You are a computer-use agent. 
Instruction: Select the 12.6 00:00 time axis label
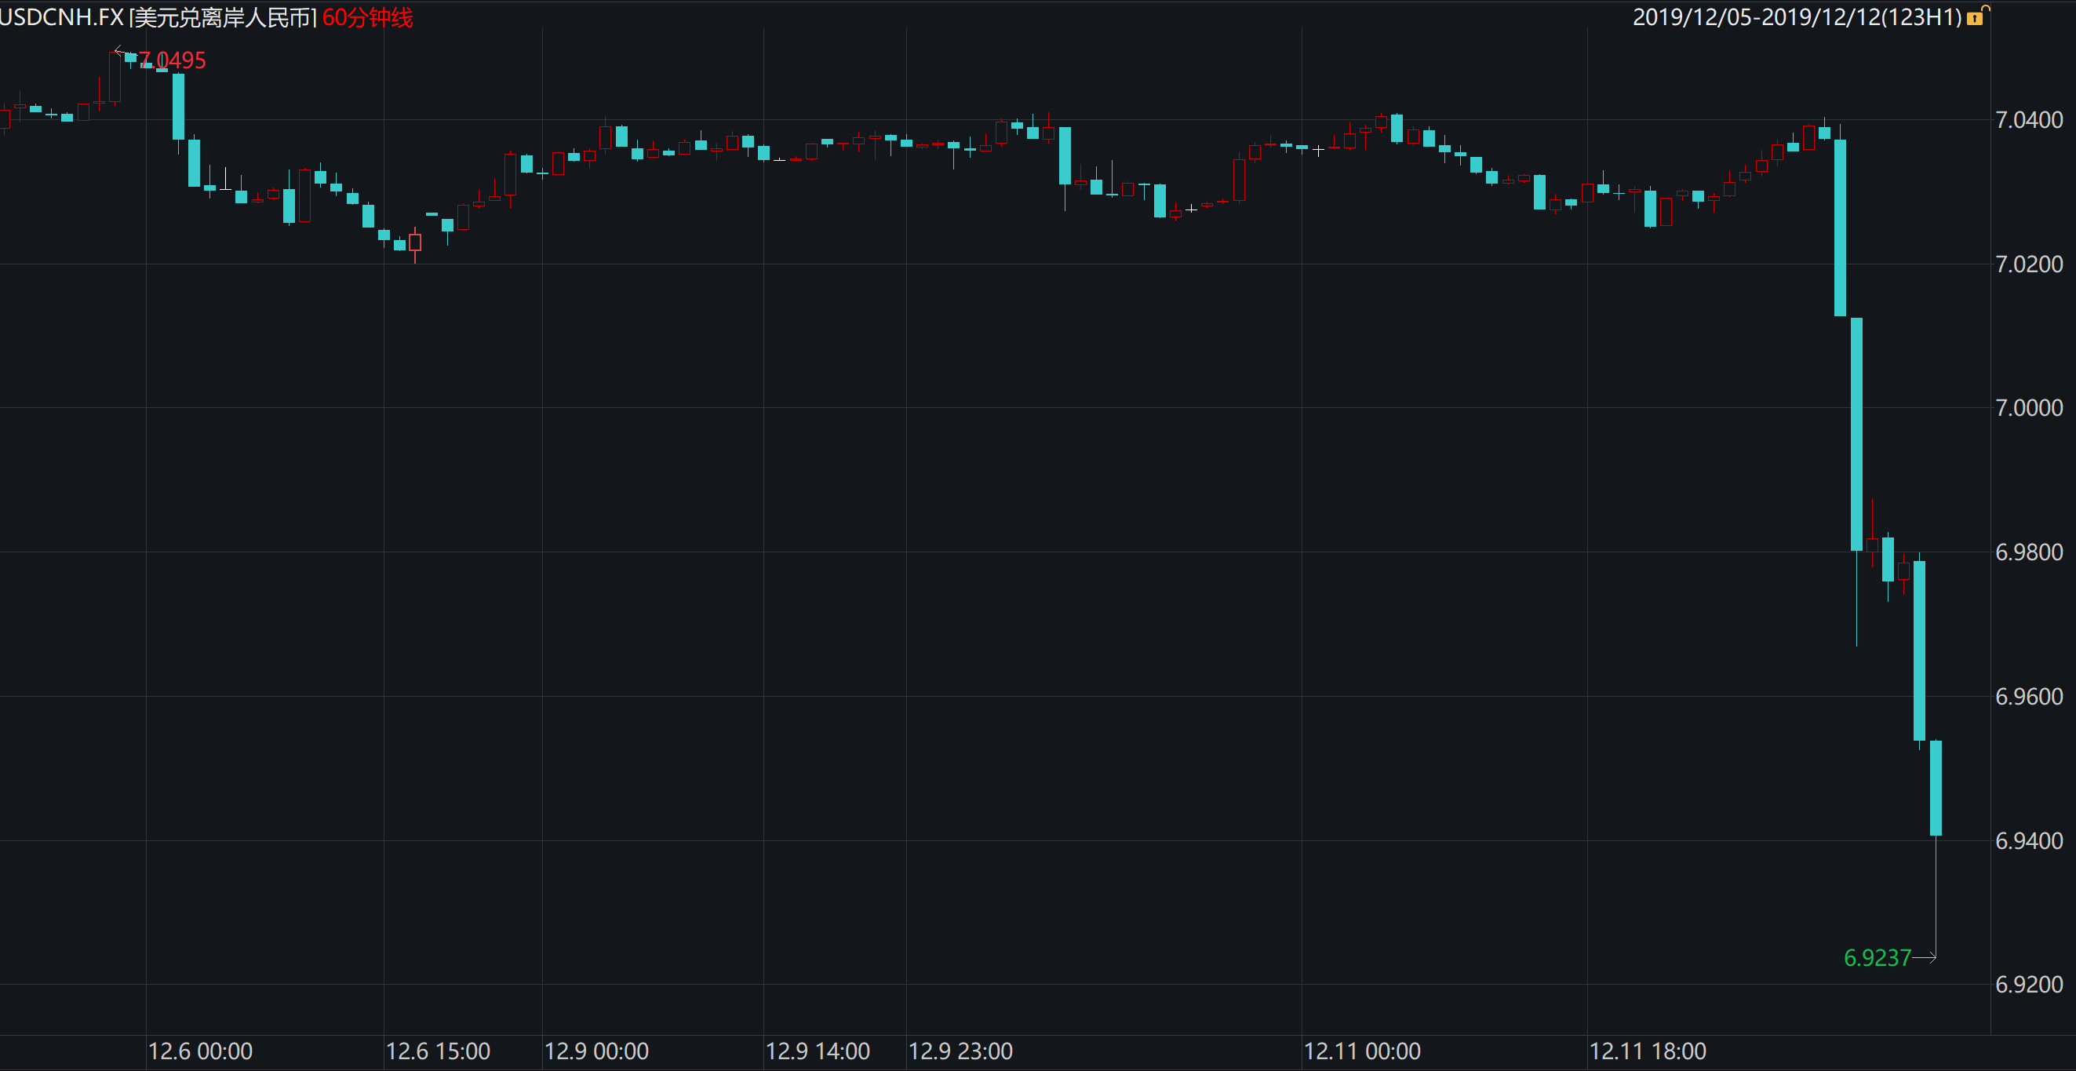click(201, 1051)
